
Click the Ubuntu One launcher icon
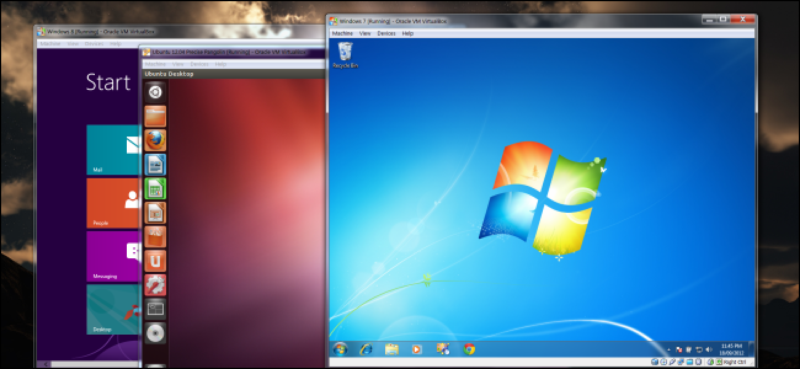156,261
